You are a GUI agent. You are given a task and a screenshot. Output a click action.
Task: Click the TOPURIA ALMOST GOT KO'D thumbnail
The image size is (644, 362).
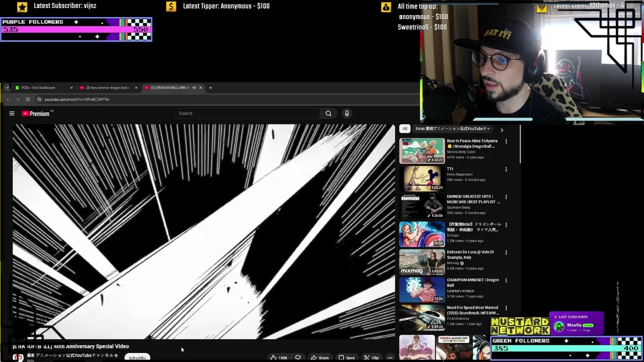453,348
